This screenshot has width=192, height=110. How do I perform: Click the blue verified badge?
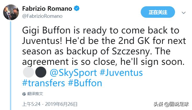pyautogui.click(x=77, y=8)
